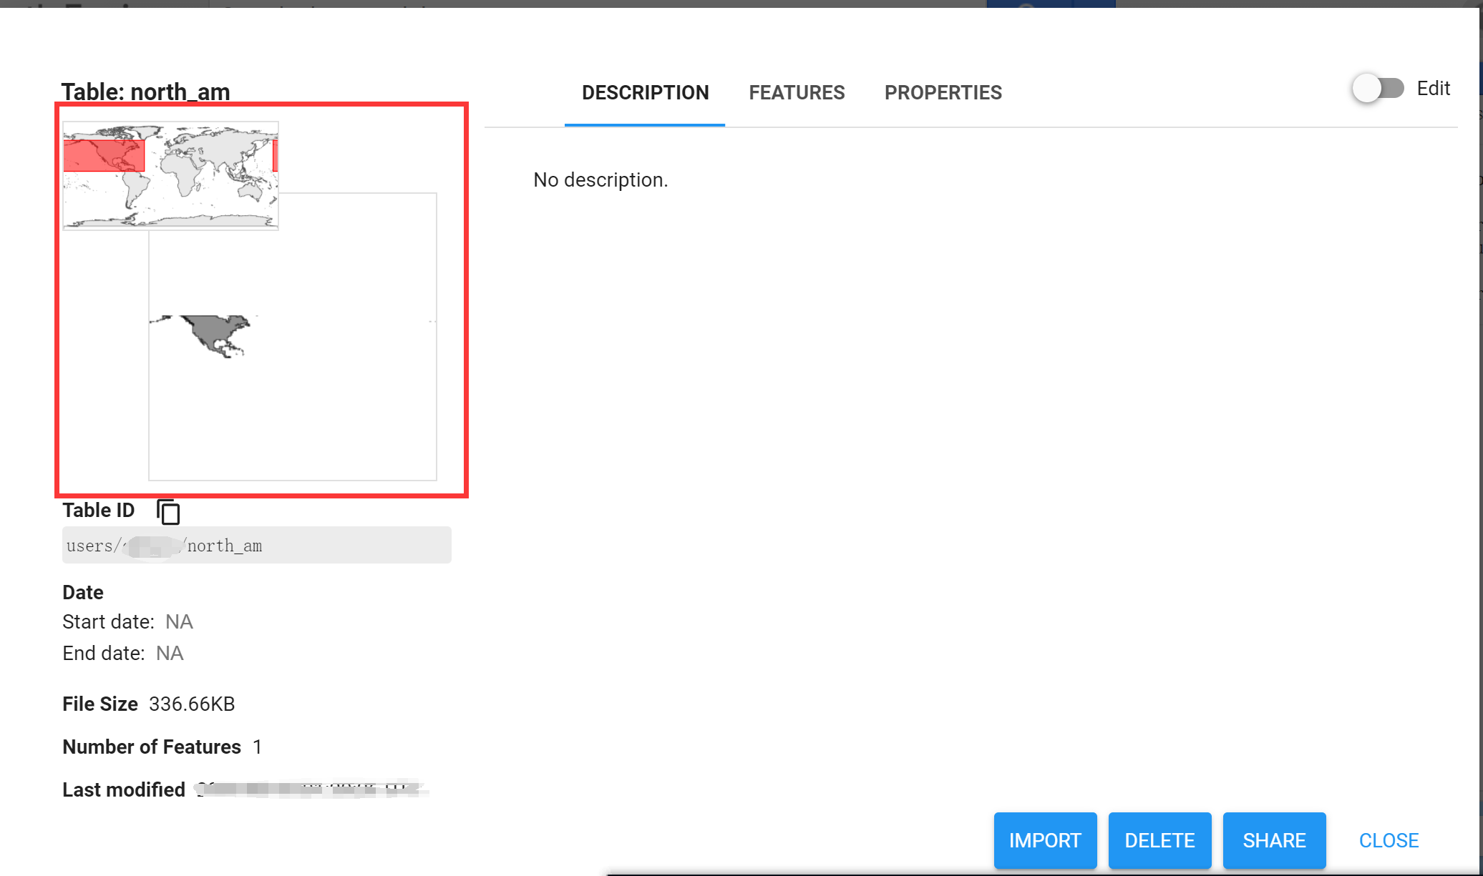Toggle the Edit switch on
Image resolution: width=1483 pixels, height=876 pixels.
1378,89
